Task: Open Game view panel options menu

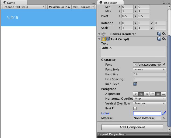Action: pyautogui.click(x=93, y=3)
